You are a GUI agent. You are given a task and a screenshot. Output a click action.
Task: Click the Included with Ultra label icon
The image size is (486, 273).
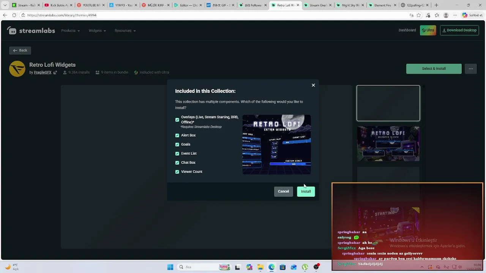(136, 72)
